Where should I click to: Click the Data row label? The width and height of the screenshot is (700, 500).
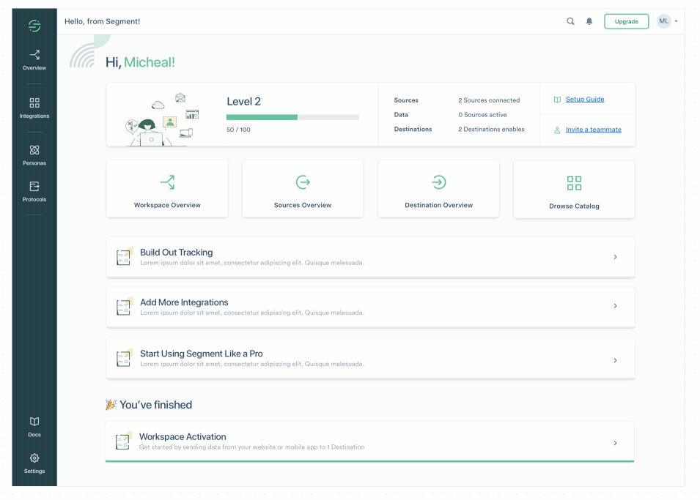pos(401,115)
